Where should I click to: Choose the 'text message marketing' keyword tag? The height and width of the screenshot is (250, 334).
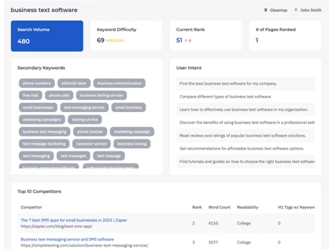point(44,144)
